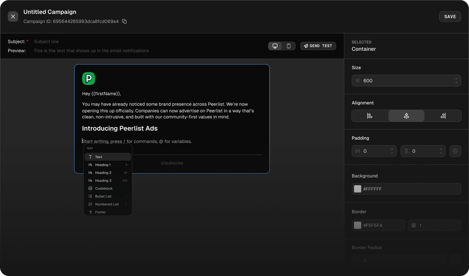Align container to the left
Screen dimensions: 469x276
point(370,116)
